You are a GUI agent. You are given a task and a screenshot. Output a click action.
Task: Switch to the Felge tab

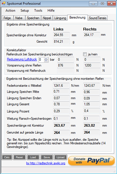pyautogui.click(x=7, y=18)
